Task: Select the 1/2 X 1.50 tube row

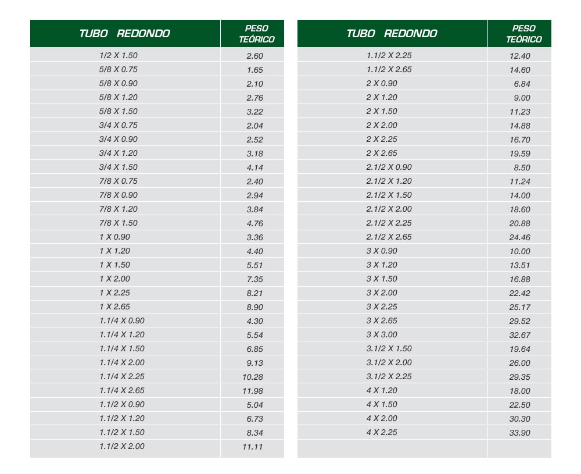Action: (x=118, y=56)
